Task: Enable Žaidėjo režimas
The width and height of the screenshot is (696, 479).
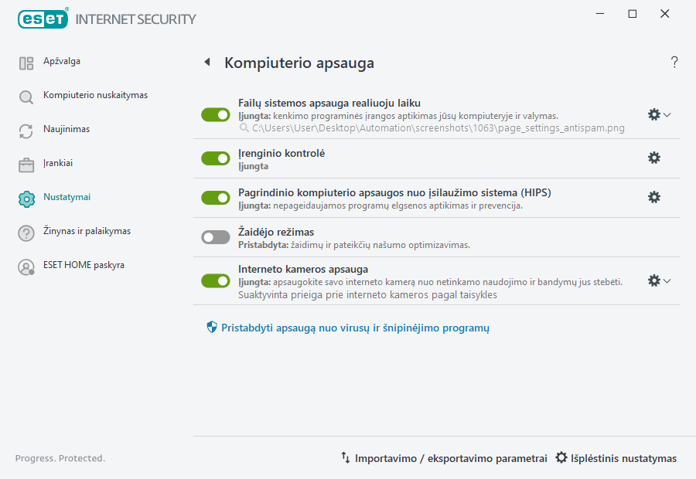Action: pos(215,236)
